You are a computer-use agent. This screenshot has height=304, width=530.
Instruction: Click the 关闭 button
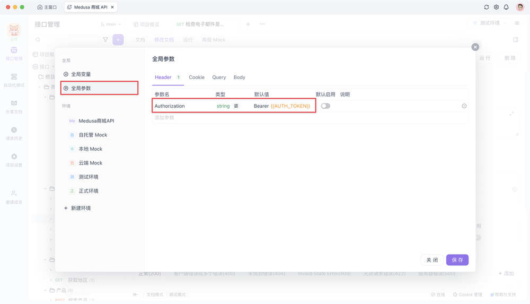pyautogui.click(x=432, y=260)
